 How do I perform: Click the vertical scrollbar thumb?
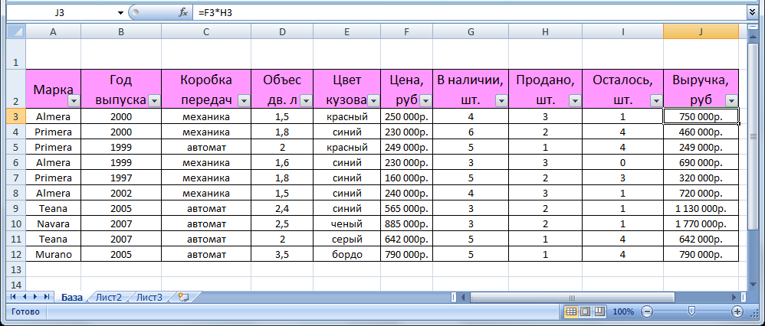(753, 138)
